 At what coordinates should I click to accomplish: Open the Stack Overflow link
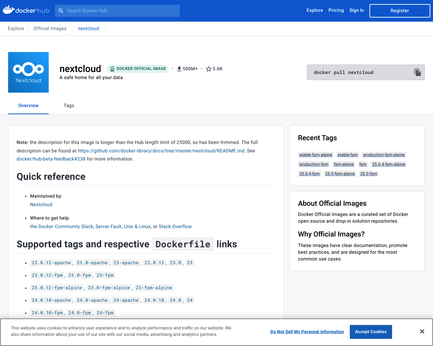click(x=175, y=226)
